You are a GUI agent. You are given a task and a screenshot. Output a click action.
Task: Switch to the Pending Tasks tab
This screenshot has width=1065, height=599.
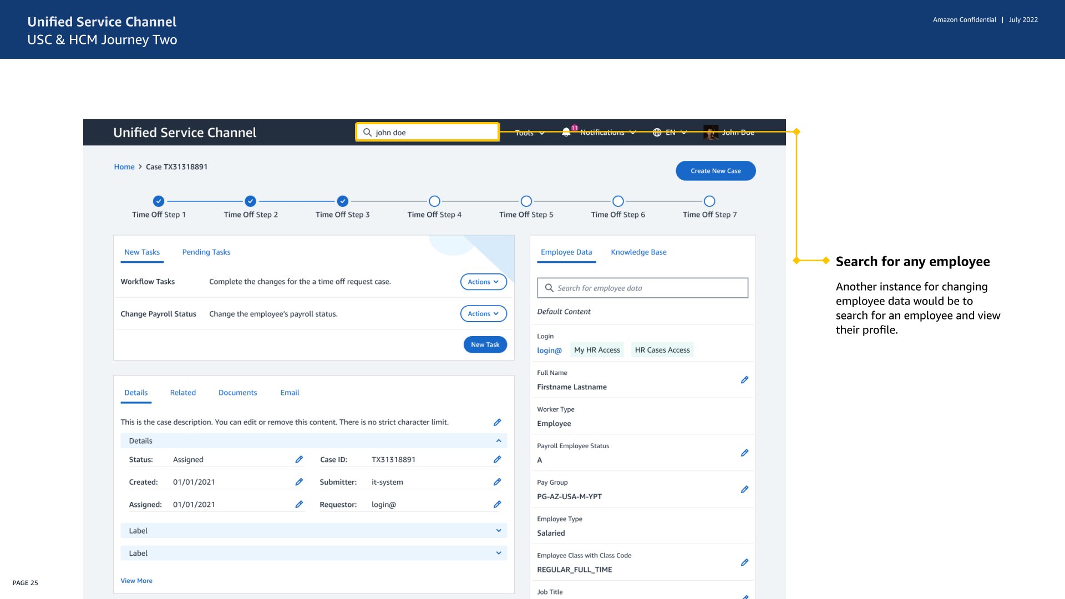206,252
